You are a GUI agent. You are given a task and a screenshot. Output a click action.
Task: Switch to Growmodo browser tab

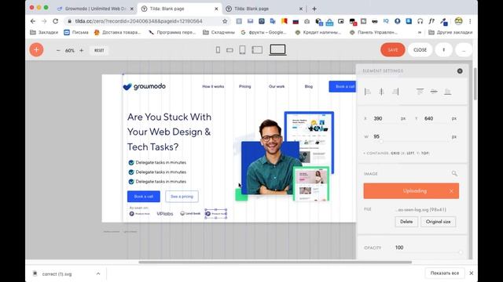[95, 9]
